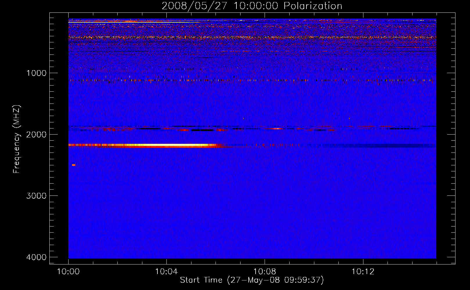Screen dimensions: 470x290
Task: Click the 10:08 time tick label
Action: tap(265, 272)
